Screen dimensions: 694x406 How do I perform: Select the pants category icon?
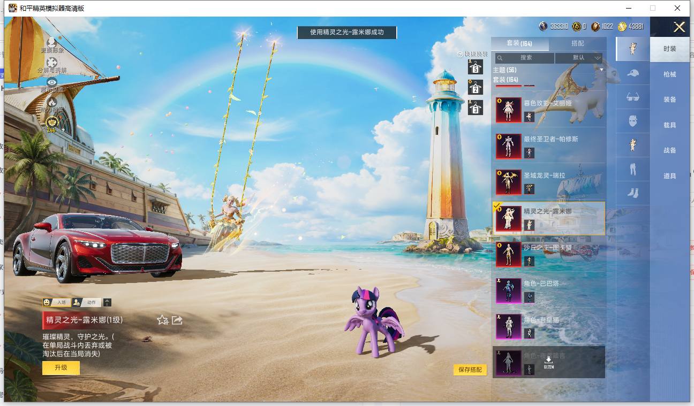[x=633, y=169]
